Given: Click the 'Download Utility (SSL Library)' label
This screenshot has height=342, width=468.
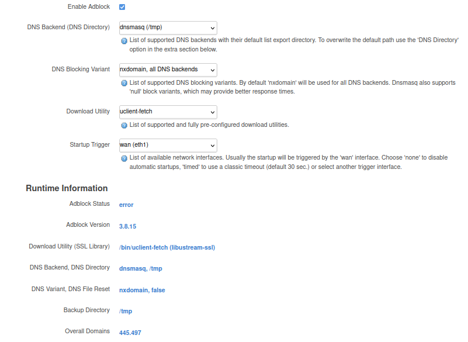Looking at the screenshot, I should click(x=70, y=247).
